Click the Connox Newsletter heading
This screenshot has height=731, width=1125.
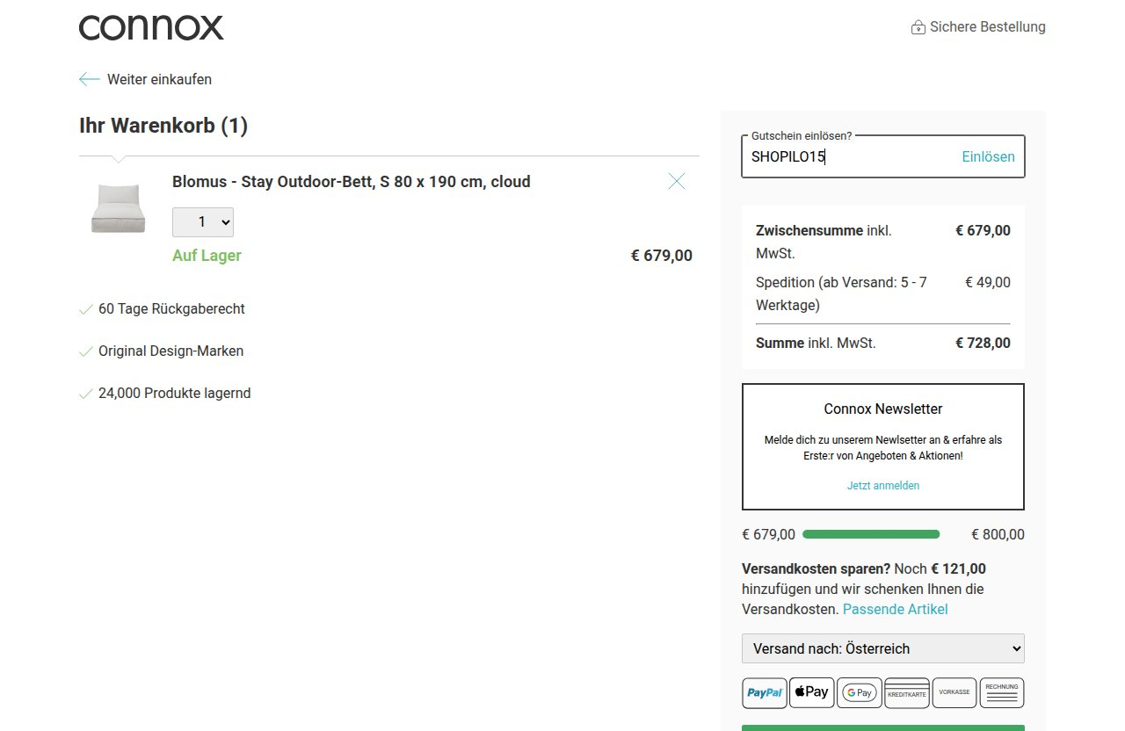tap(883, 409)
